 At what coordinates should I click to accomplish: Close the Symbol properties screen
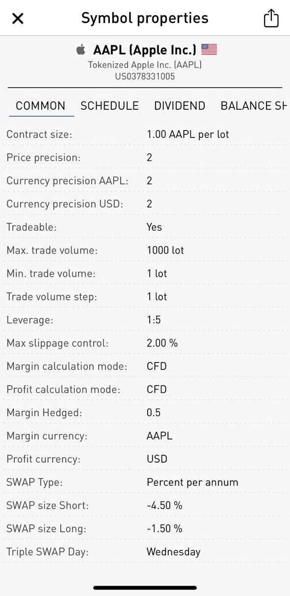point(18,19)
